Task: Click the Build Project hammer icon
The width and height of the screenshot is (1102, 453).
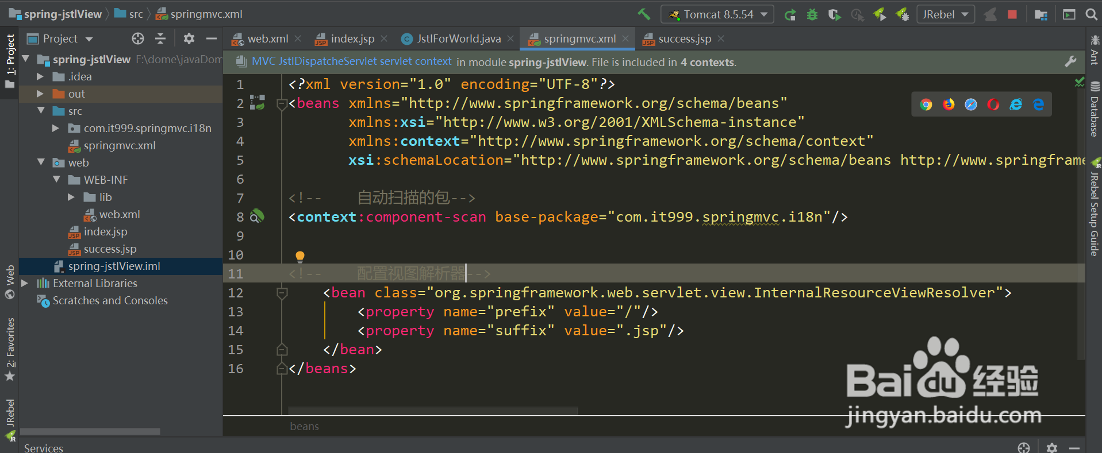Action: 644,14
